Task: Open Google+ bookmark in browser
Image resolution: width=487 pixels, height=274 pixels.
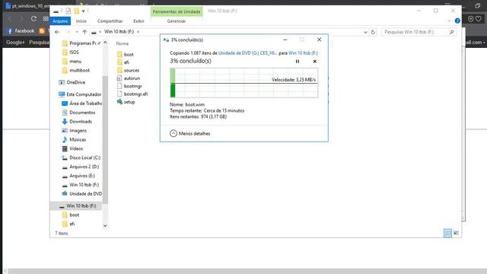Action: (15, 43)
